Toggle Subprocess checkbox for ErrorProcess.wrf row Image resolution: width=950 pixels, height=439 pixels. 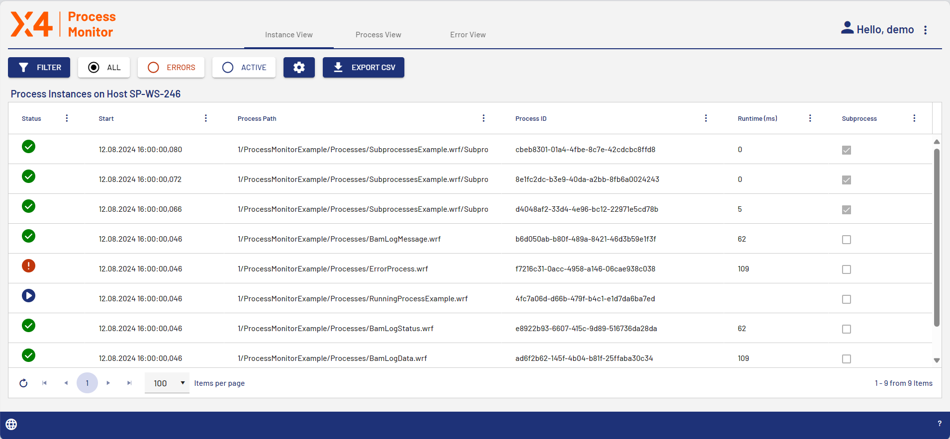[846, 269]
